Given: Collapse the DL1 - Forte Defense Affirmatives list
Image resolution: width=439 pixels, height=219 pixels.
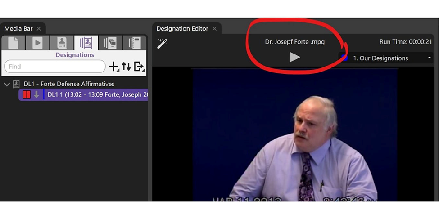Looking at the screenshot, I should pyautogui.click(x=7, y=84).
